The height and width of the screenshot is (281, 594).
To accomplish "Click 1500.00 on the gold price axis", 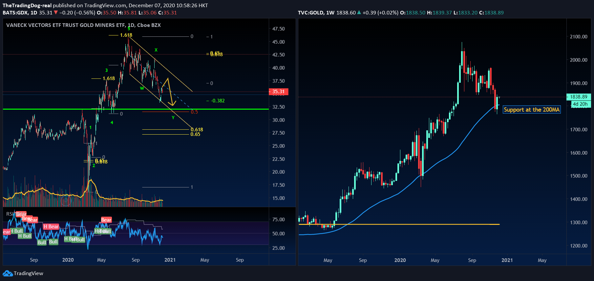I will pyautogui.click(x=579, y=176).
